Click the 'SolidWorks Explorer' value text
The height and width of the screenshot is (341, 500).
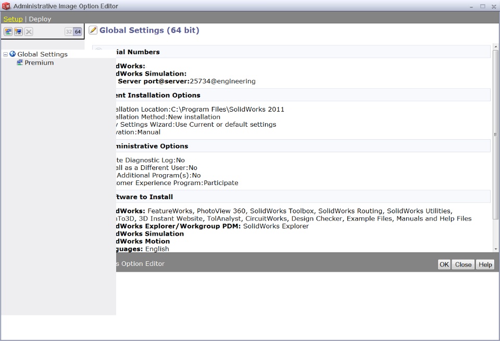click(276, 226)
